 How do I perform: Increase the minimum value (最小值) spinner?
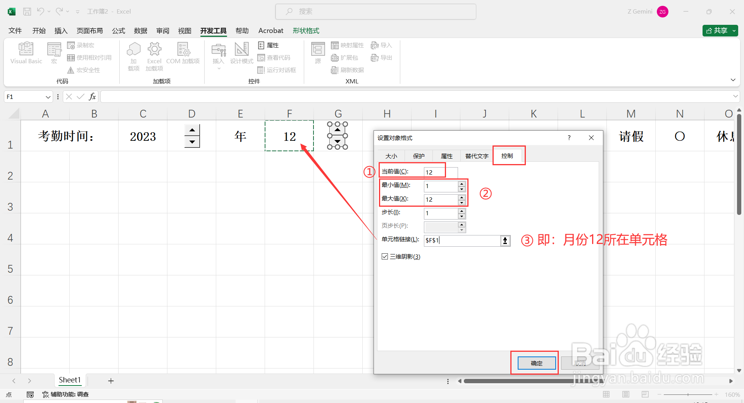tap(462, 183)
